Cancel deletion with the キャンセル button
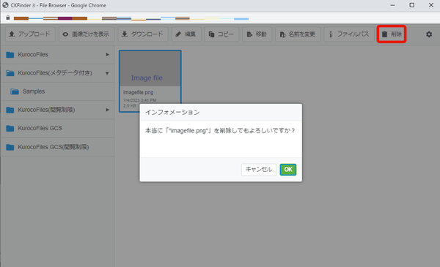 pos(258,170)
